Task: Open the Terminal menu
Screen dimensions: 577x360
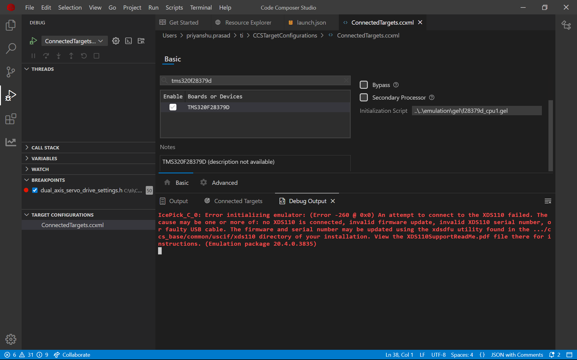Action: coord(201,7)
